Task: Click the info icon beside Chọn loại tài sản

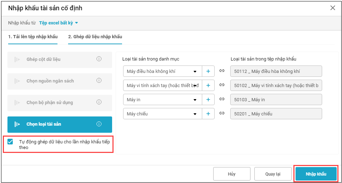Action: pyautogui.click(x=99, y=124)
